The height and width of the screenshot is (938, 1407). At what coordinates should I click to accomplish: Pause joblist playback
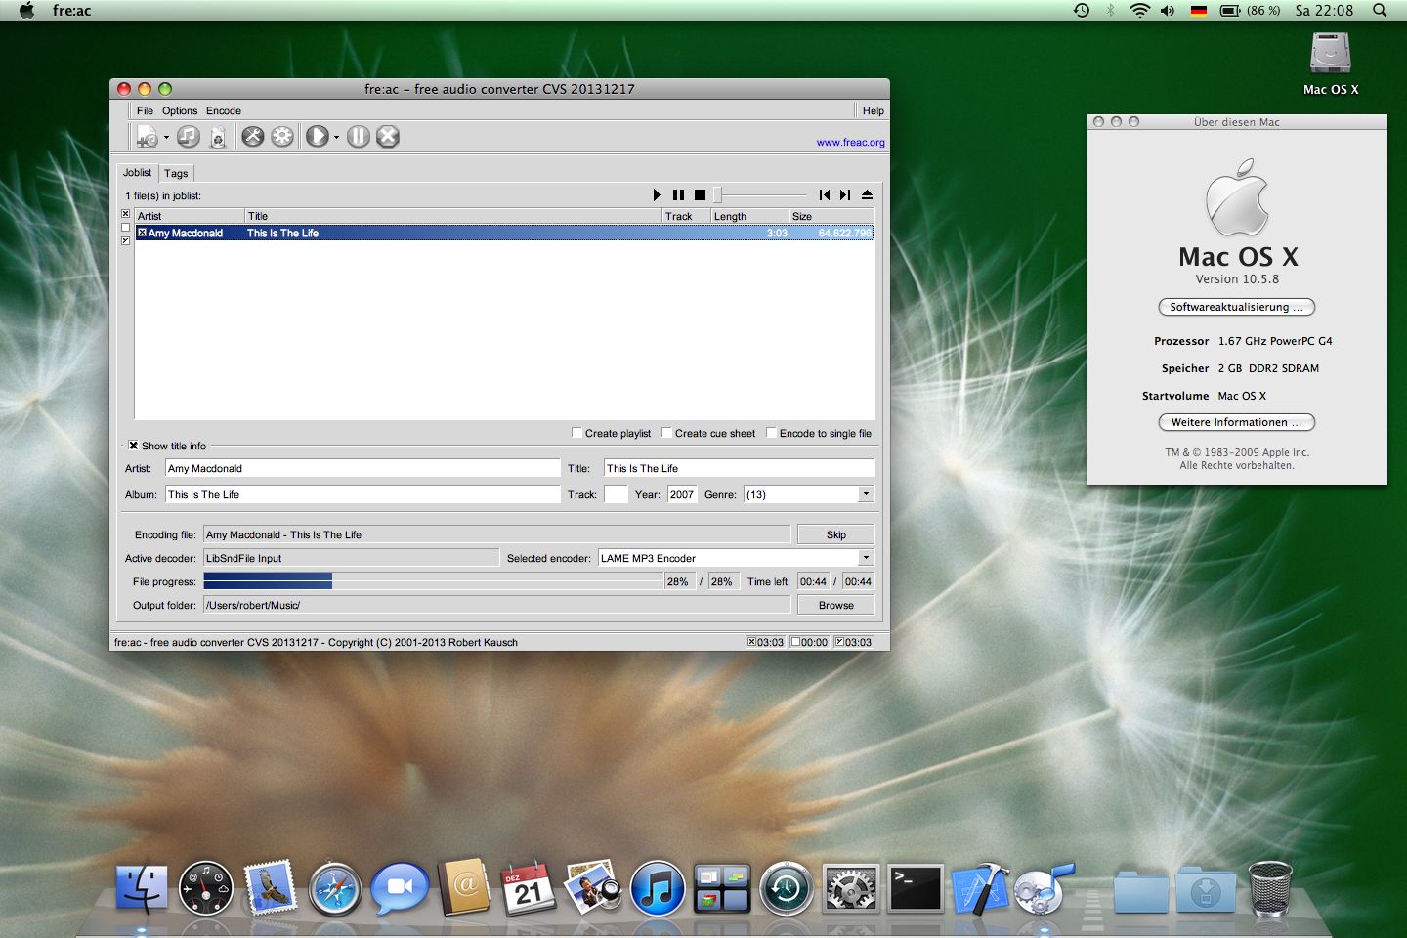point(678,195)
